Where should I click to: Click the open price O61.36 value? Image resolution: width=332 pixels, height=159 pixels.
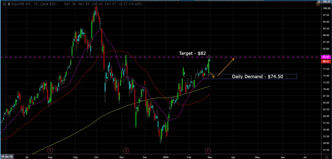70,4
